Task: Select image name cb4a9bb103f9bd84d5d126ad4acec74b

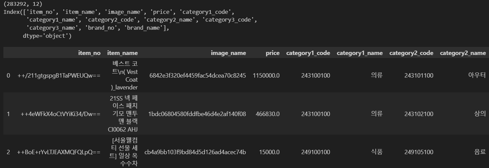Action: (195, 152)
